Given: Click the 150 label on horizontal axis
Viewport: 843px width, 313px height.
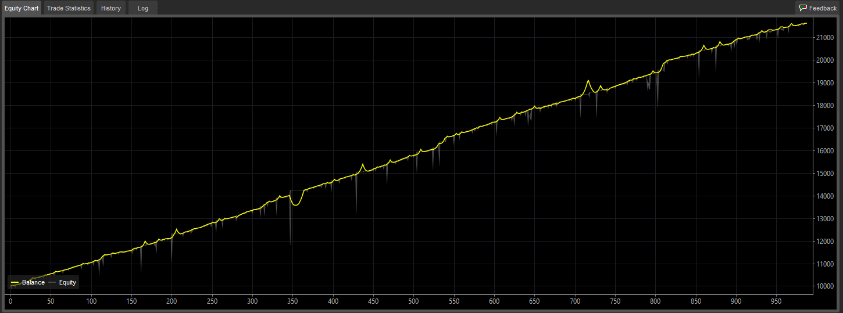Looking at the screenshot, I should coord(131,301).
